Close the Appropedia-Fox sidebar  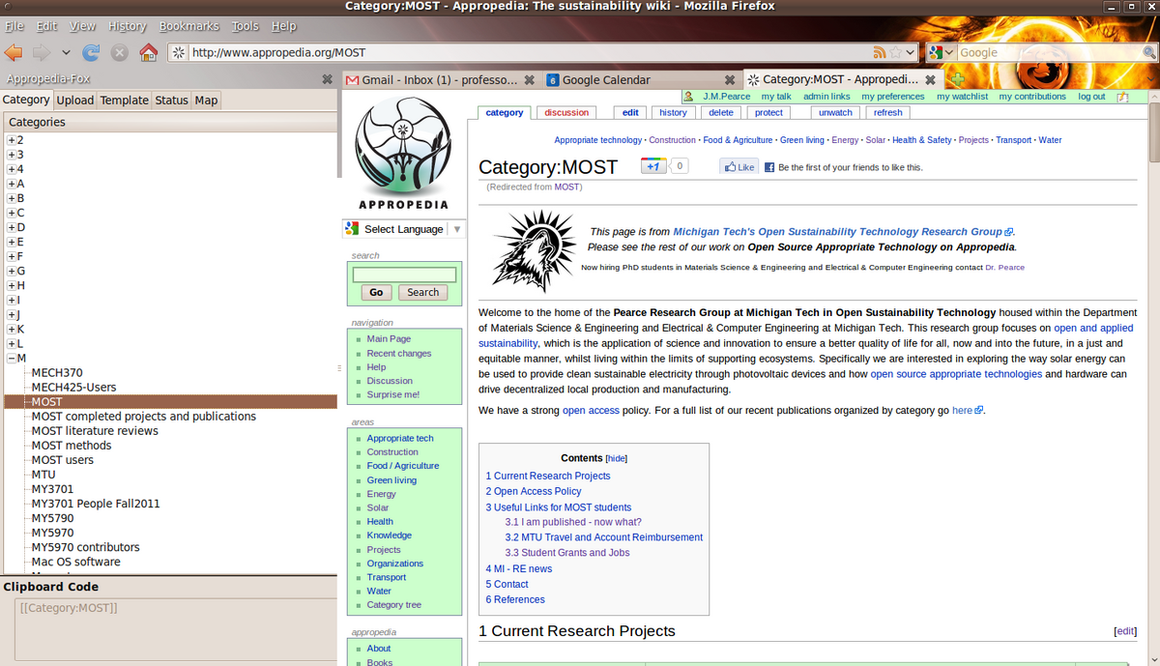pyautogui.click(x=328, y=79)
